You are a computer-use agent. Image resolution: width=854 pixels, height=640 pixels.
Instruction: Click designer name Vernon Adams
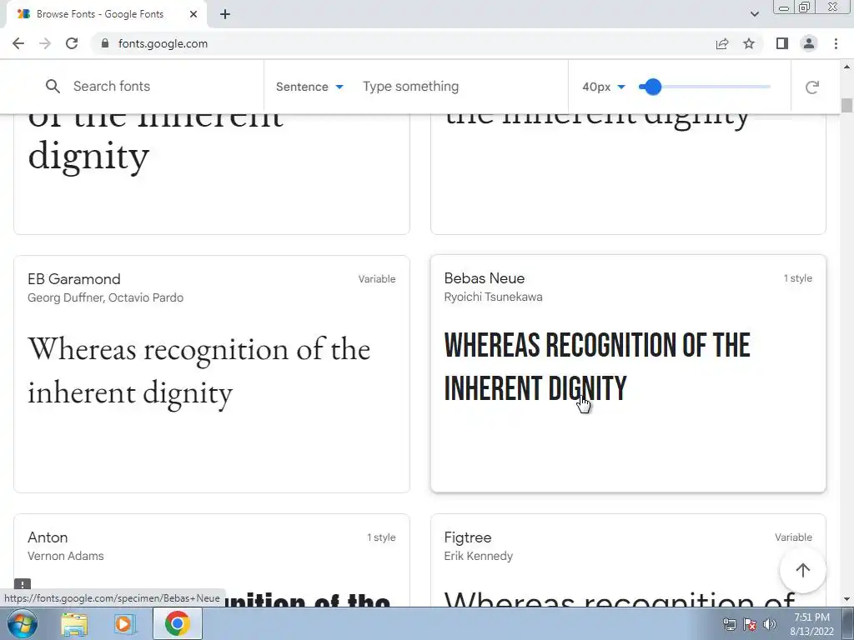click(65, 556)
